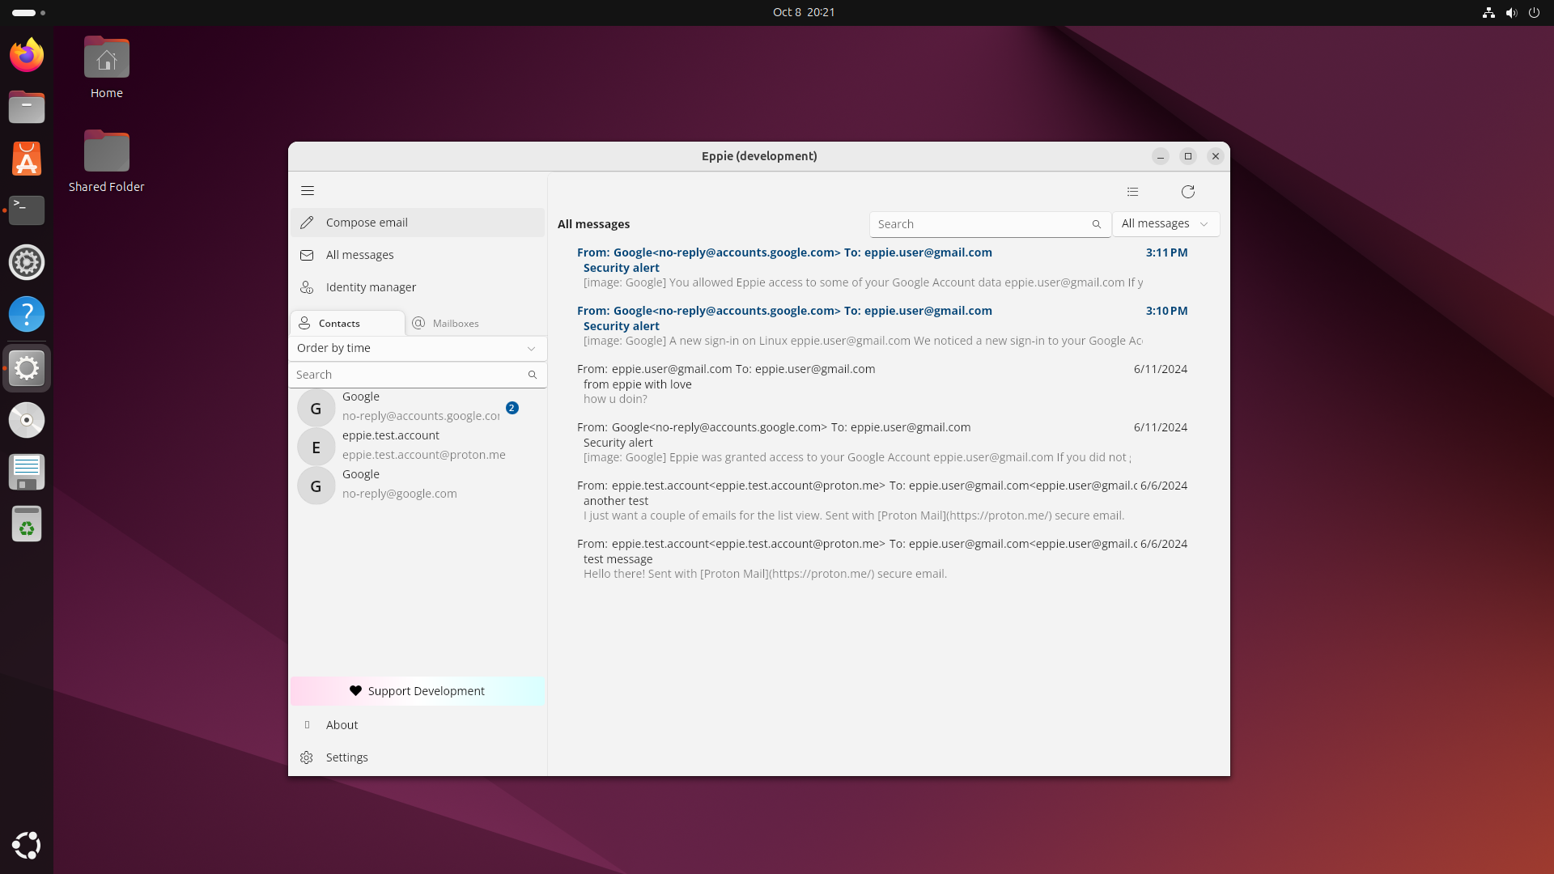Open the About page
This screenshot has width=1554, height=874.
coord(341,724)
